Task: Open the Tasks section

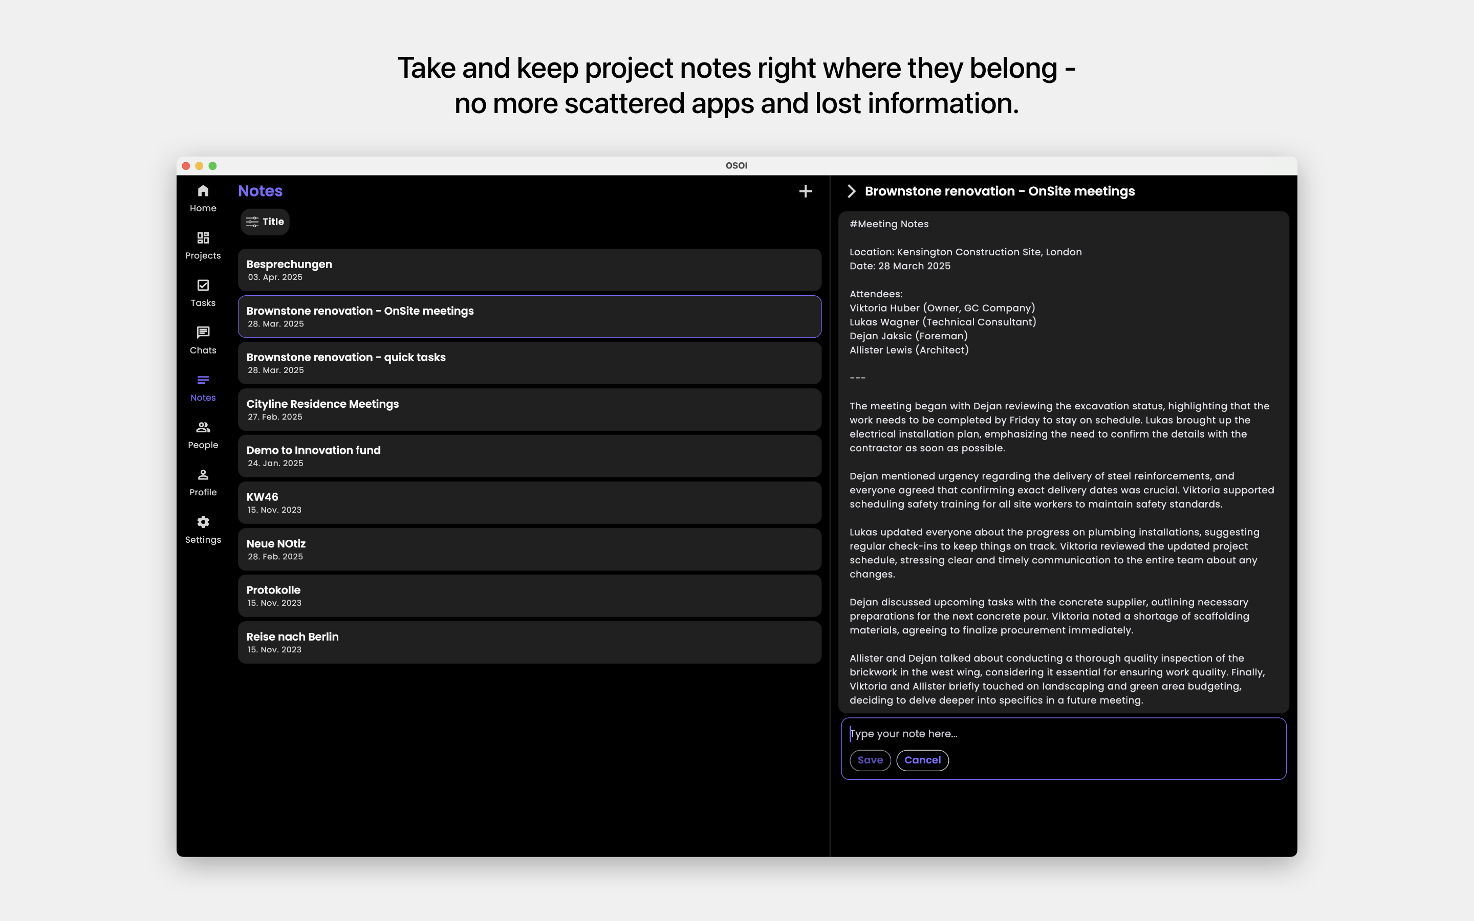Action: click(203, 293)
